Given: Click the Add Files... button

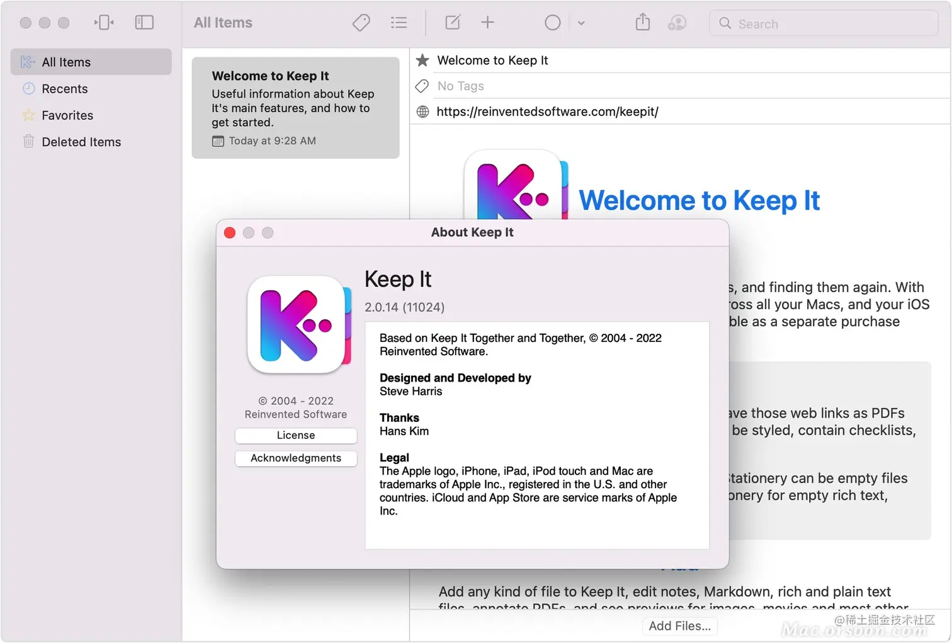Looking at the screenshot, I should click(679, 625).
